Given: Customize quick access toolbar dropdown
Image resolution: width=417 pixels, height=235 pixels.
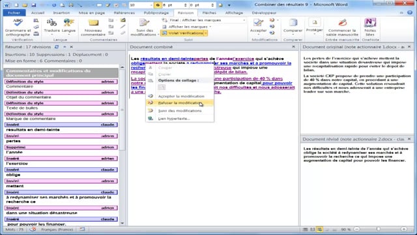Looking at the screenshot, I should [229, 5].
